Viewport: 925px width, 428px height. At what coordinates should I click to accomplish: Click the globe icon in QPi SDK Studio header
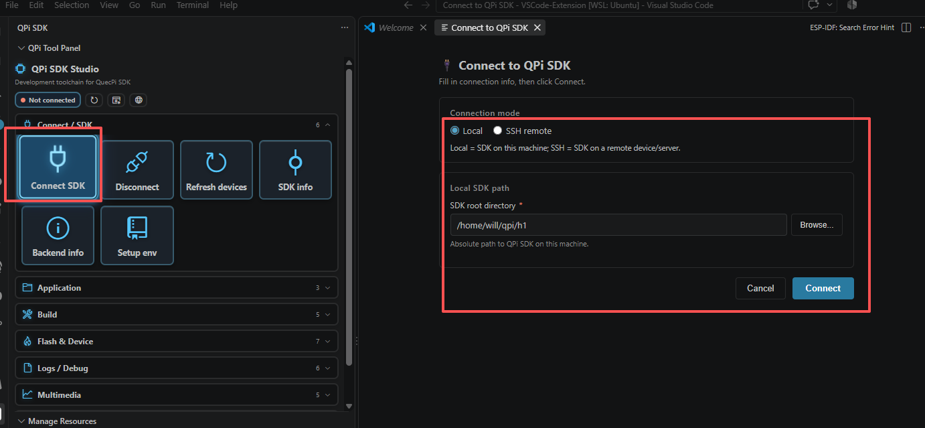coord(139,100)
